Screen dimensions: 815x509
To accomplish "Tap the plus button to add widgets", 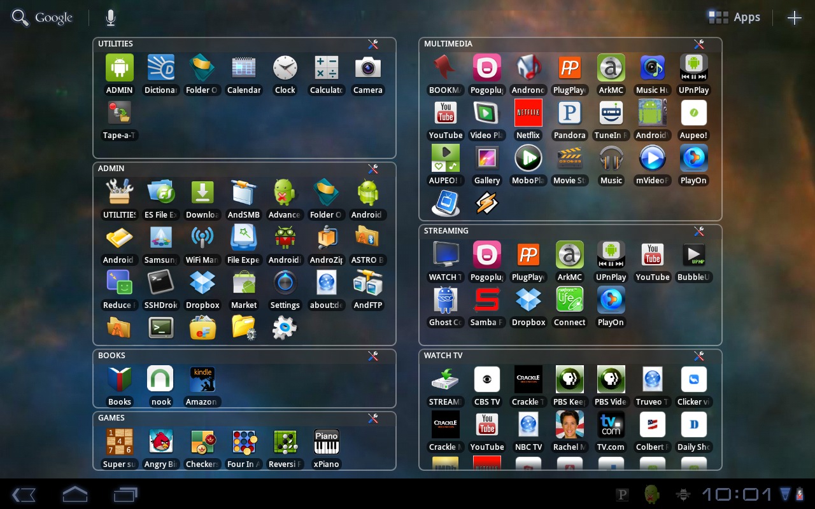I will tap(794, 18).
